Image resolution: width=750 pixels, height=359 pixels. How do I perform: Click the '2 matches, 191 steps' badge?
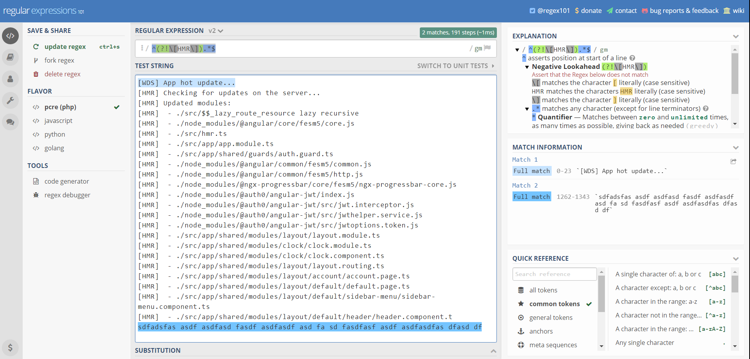(x=458, y=32)
